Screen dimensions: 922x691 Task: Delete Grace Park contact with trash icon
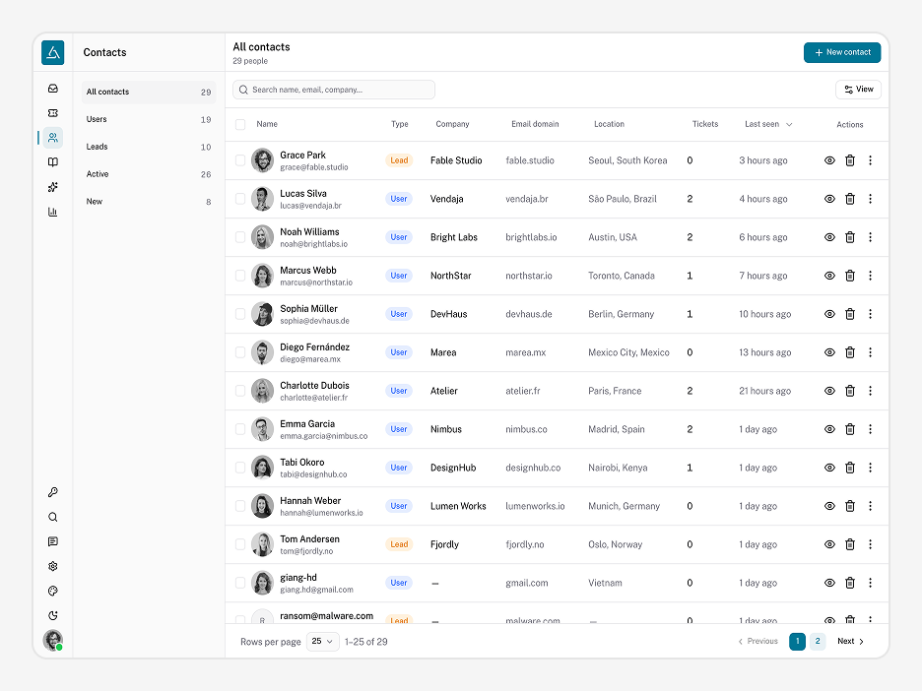coord(850,160)
